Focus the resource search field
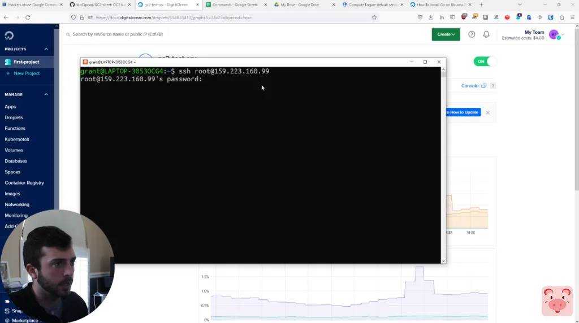This screenshot has height=323, width=579. (x=244, y=34)
